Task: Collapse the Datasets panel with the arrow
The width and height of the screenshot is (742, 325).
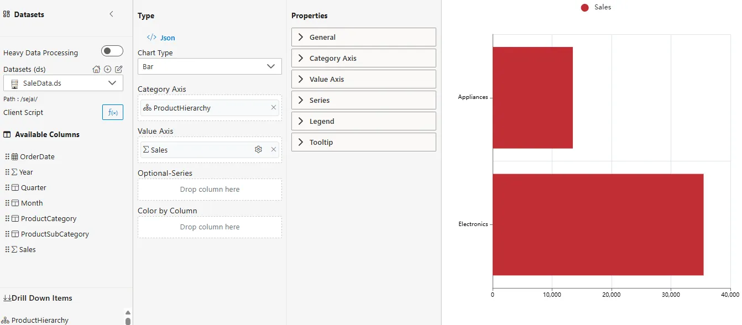Action: (111, 14)
